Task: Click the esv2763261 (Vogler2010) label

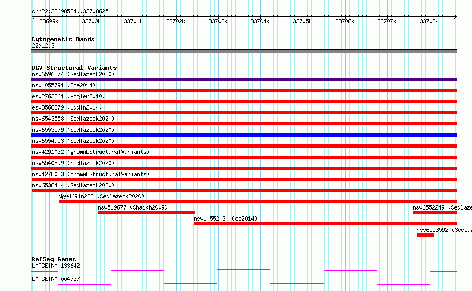Action: 68,96
